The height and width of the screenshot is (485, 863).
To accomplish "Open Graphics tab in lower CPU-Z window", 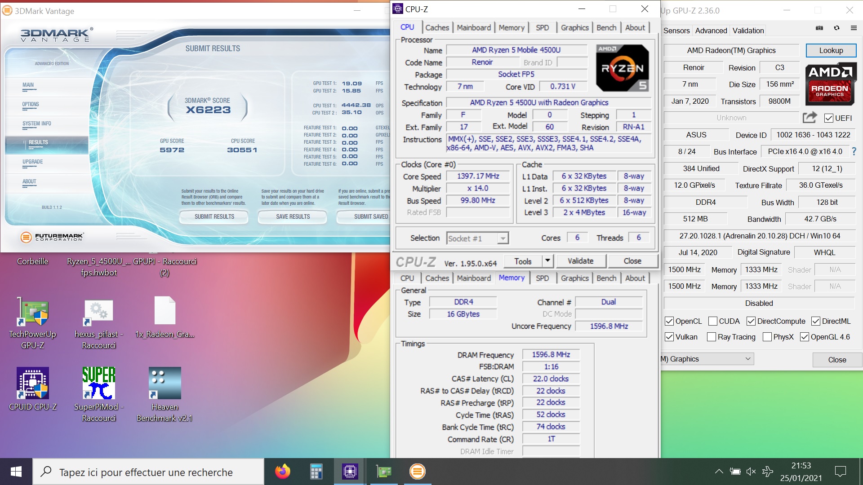I will pos(574,278).
